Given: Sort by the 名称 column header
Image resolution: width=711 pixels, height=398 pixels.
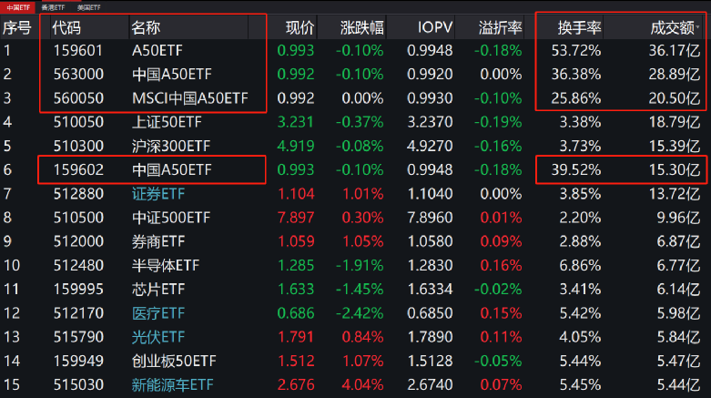Looking at the screenshot, I should tap(146, 27).
